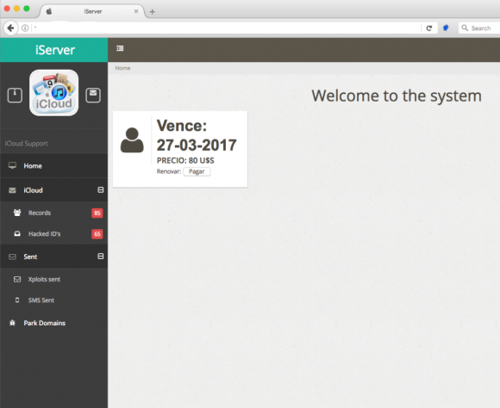Select the iServer browser tab
This screenshot has width=500, height=408.
(x=93, y=11)
